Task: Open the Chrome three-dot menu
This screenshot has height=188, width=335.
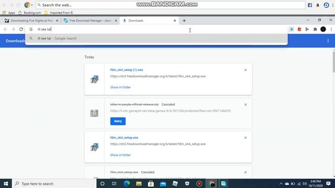Action: click(x=331, y=29)
